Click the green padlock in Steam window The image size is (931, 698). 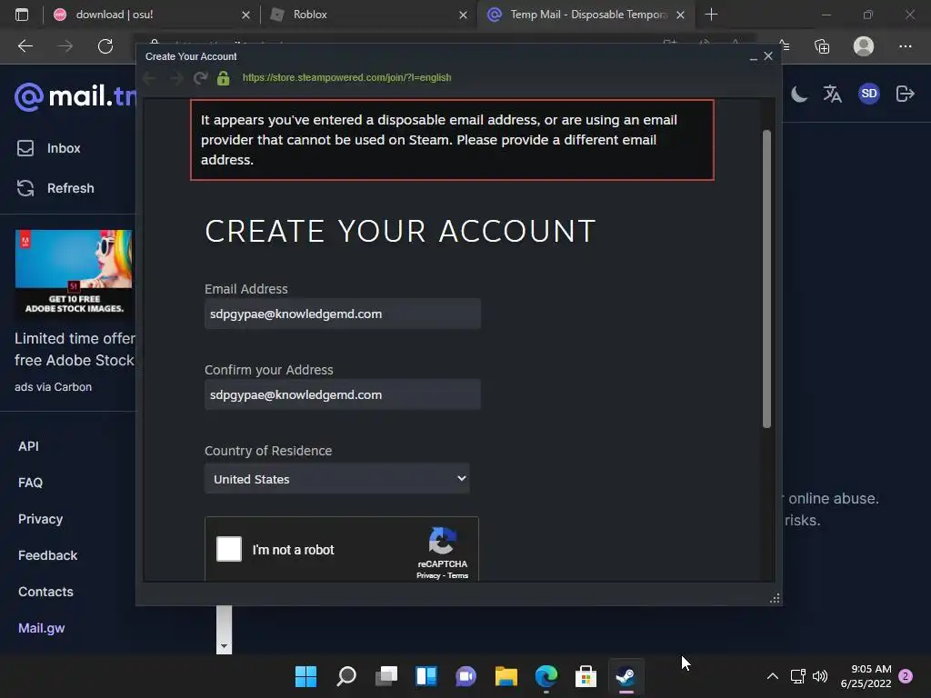[224, 78]
